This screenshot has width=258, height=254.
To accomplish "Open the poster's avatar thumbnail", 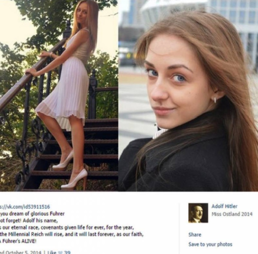I will coord(198,213).
